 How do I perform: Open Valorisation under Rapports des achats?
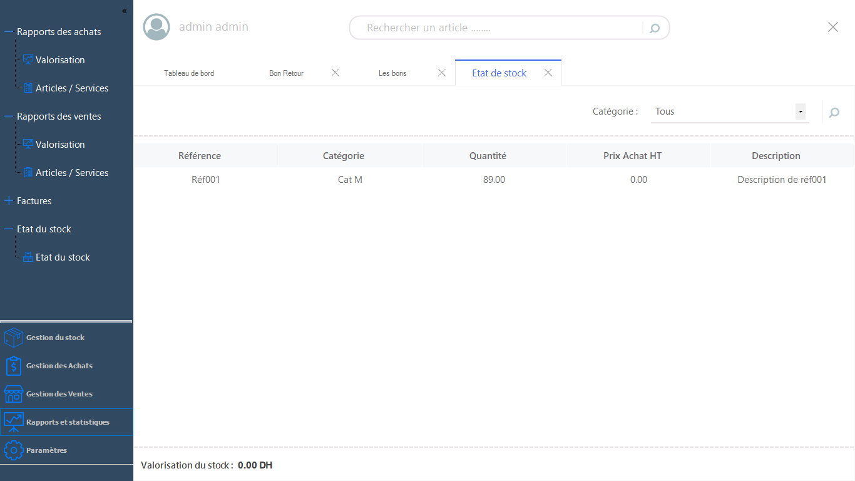pyautogui.click(x=60, y=60)
